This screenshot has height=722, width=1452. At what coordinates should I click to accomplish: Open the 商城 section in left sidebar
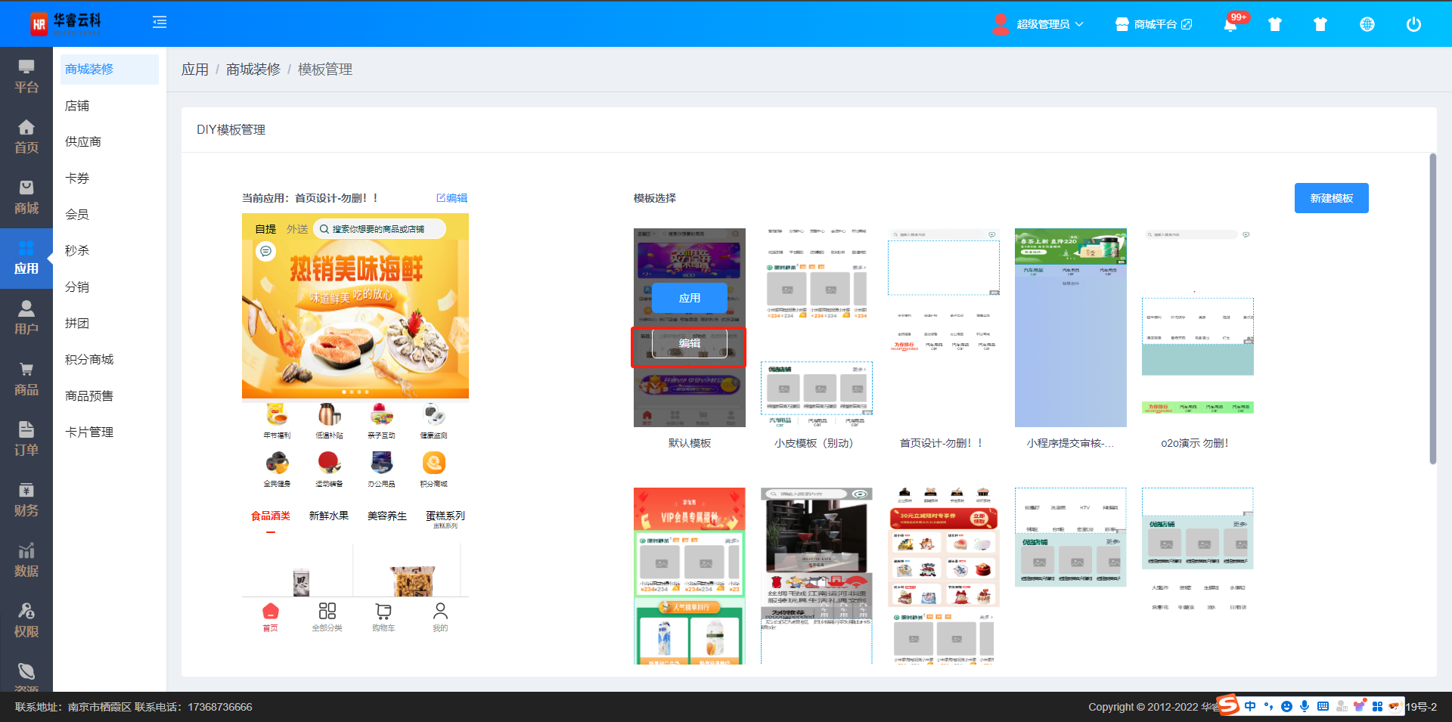click(x=26, y=197)
